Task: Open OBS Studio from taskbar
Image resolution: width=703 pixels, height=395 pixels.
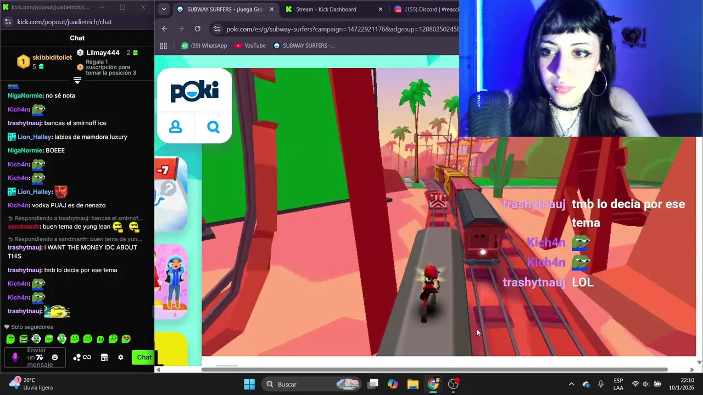Action: (454, 384)
